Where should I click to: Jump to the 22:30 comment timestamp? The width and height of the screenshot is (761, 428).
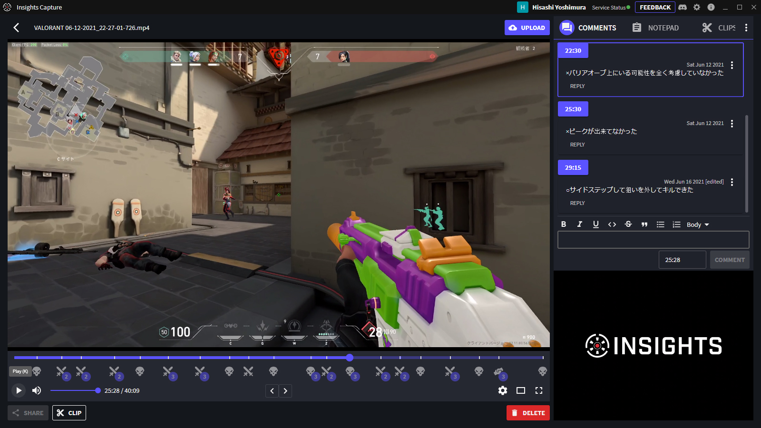click(573, 50)
